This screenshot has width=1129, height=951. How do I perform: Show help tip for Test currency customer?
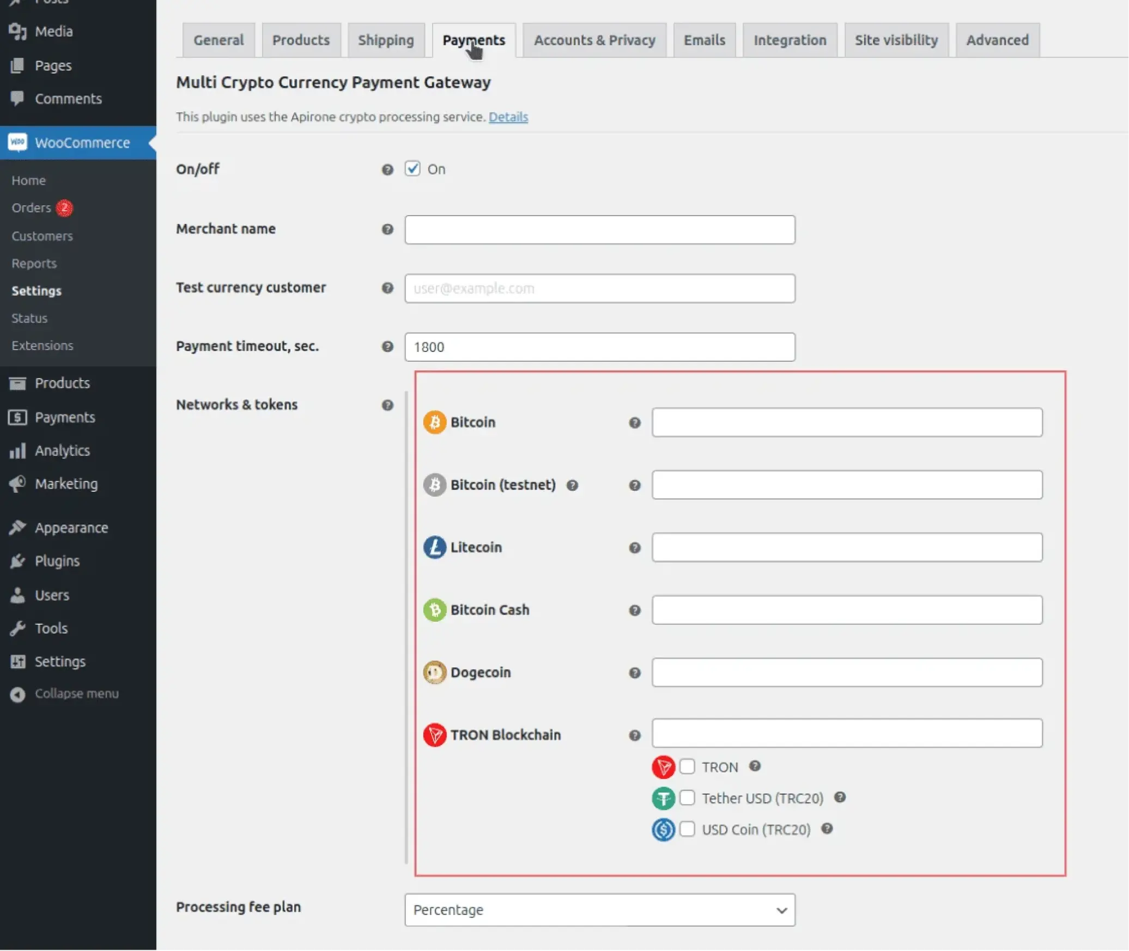(x=387, y=288)
